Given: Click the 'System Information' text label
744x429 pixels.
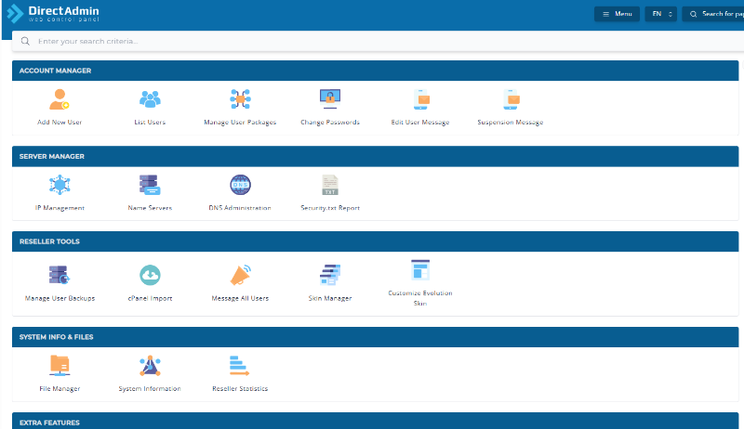Looking at the screenshot, I should click(150, 389).
